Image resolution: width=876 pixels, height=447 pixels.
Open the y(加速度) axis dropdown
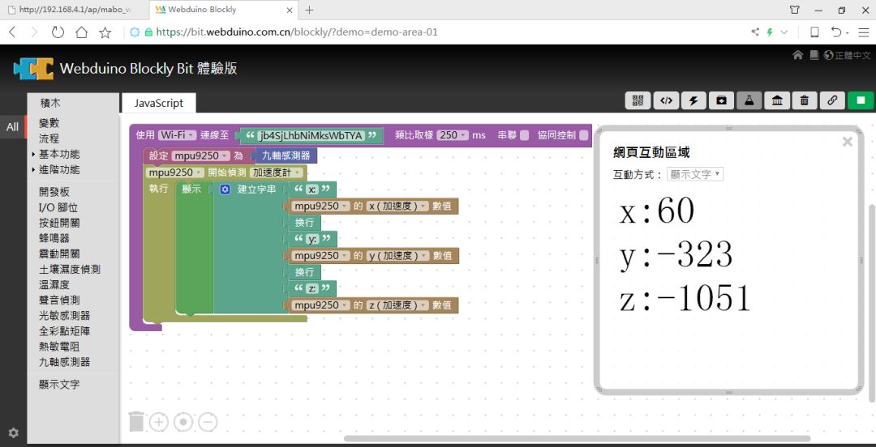[397, 256]
